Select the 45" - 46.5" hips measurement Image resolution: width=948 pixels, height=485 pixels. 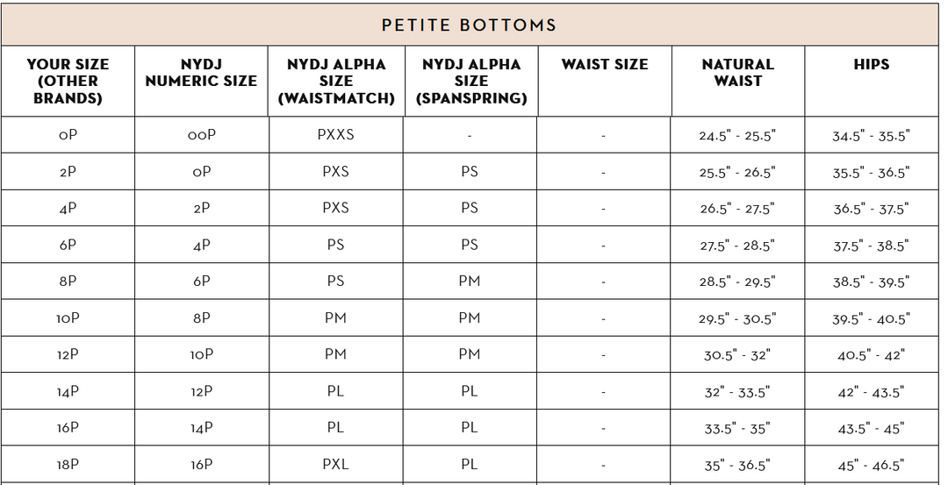[x=871, y=465]
